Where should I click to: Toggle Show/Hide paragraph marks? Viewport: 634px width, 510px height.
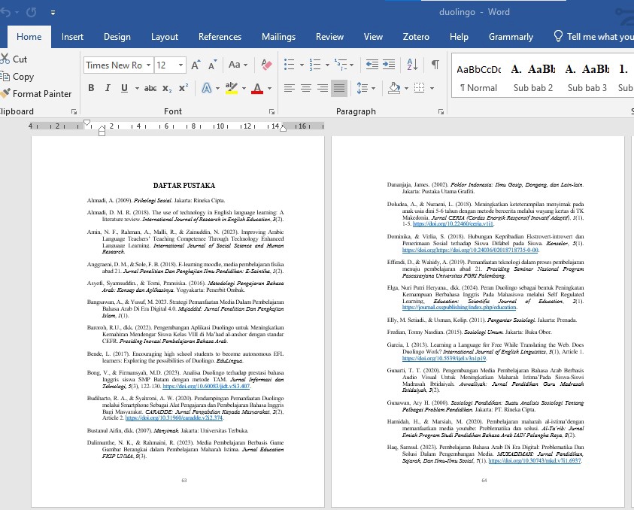pyautogui.click(x=435, y=65)
